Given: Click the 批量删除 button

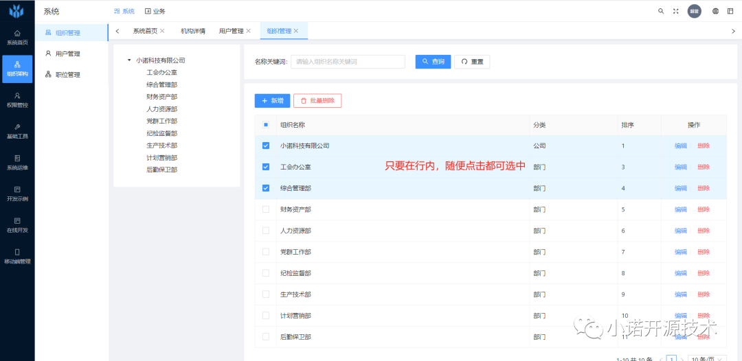Looking at the screenshot, I should click(317, 101).
